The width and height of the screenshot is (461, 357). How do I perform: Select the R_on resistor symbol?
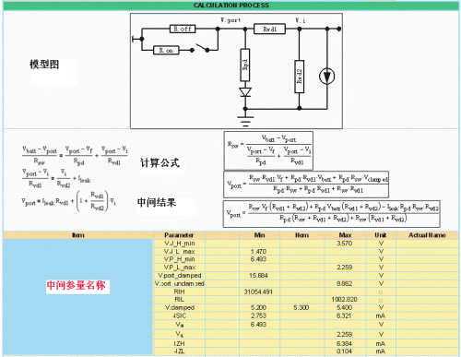coord(166,50)
